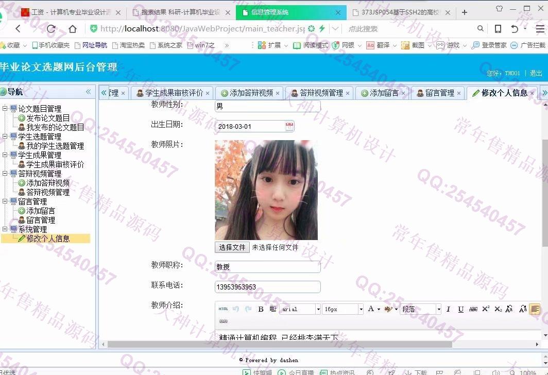Image resolution: width=548 pixels, height=375 pixels.
Task: Click the undo icon in the editor toolbar
Action: [x=236, y=309]
